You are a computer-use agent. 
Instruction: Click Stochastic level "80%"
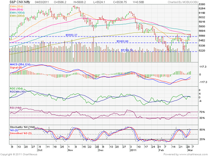point(202,130)
